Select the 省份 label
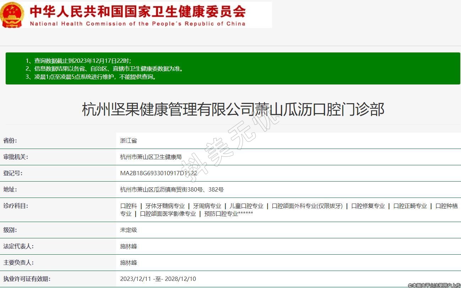The width and height of the screenshot is (461, 288). 10,140
